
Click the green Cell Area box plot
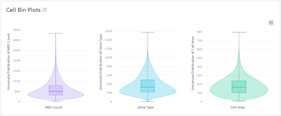tap(239, 86)
